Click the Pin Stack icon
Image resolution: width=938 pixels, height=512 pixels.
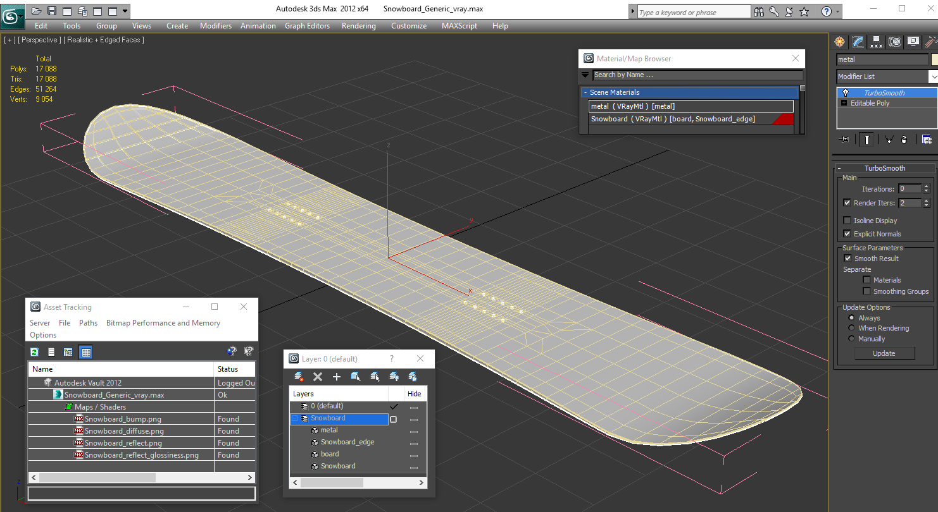(844, 140)
